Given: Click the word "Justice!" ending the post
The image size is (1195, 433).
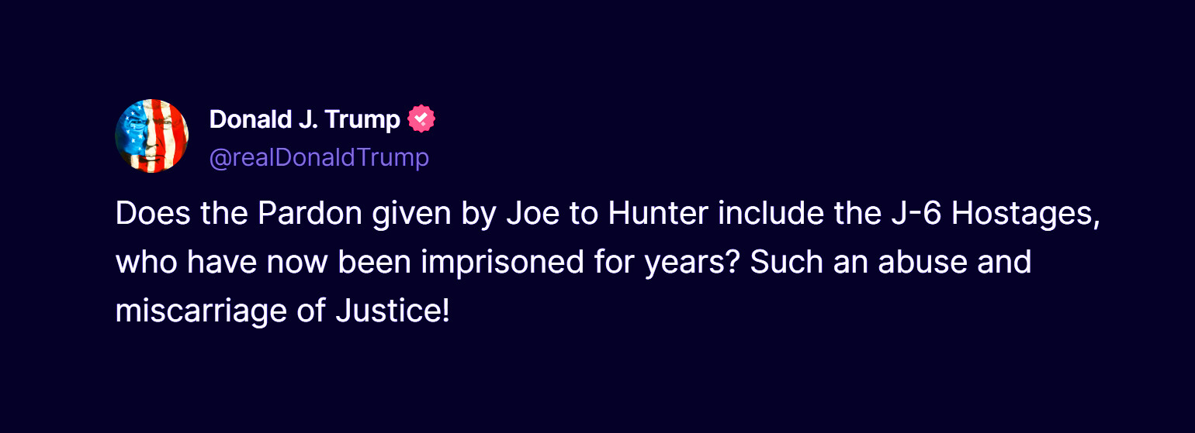Looking at the screenshot, I should [393, 311].
